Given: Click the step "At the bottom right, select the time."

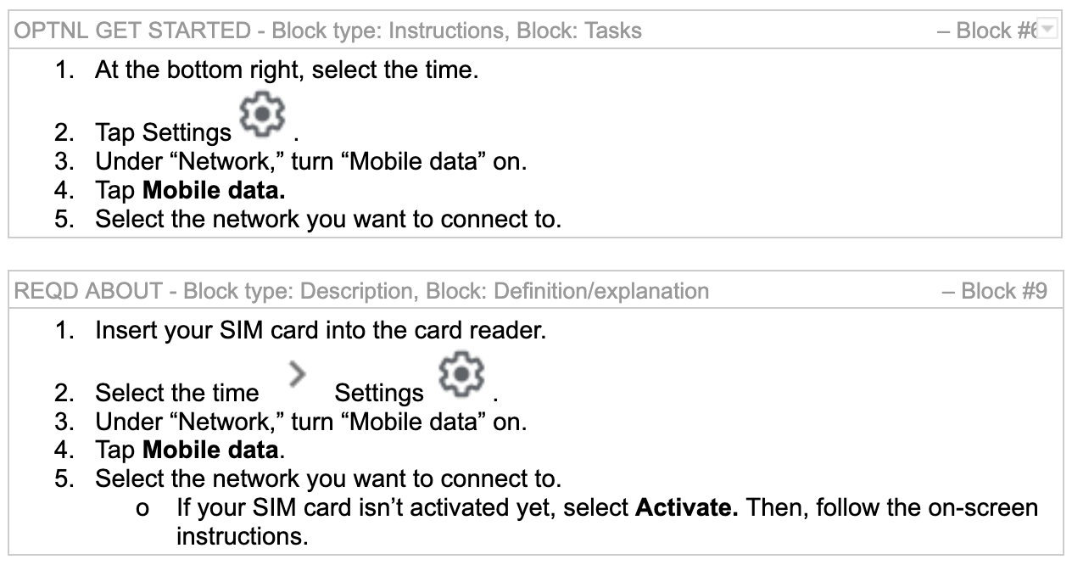Looking at the screenshot, I should [x=287, y=70].
